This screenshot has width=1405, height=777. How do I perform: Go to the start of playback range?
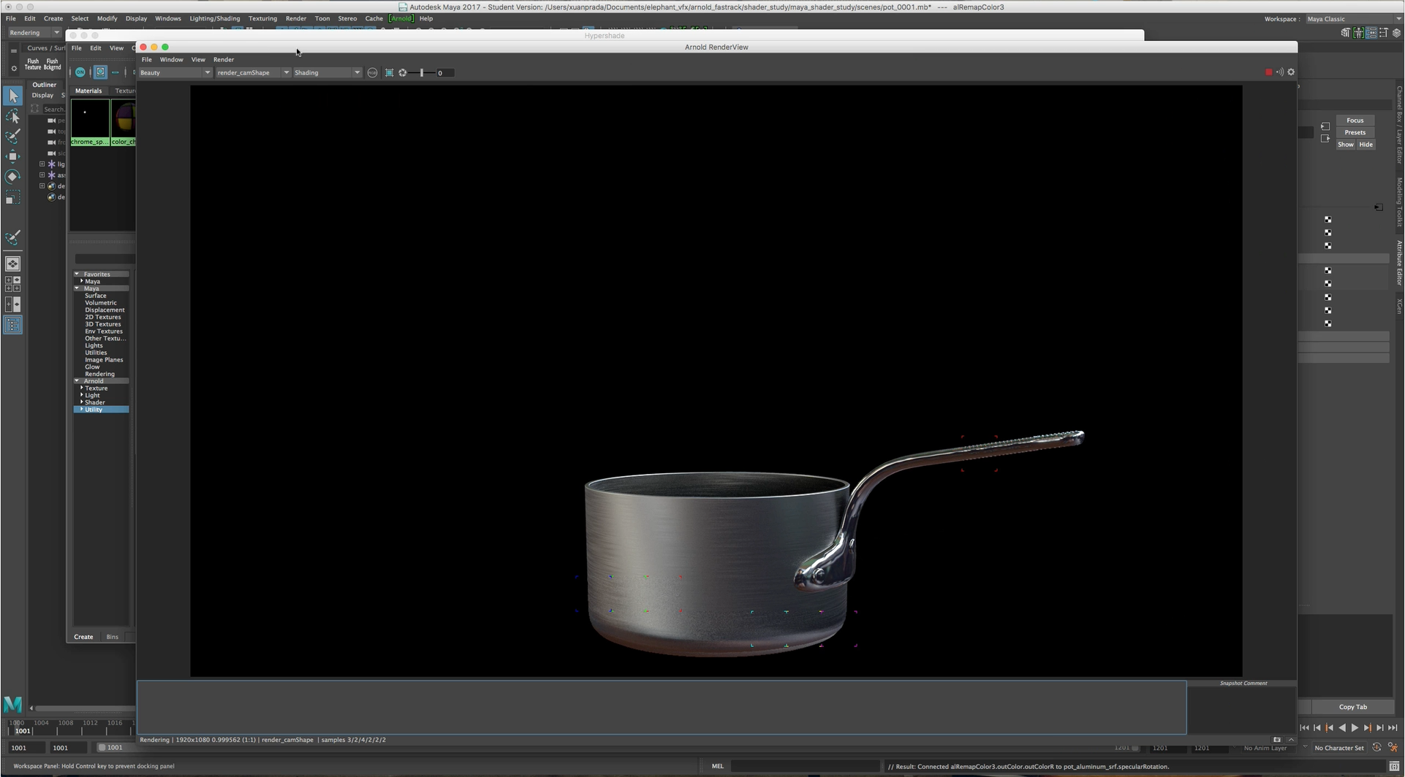pos(1305,727)
